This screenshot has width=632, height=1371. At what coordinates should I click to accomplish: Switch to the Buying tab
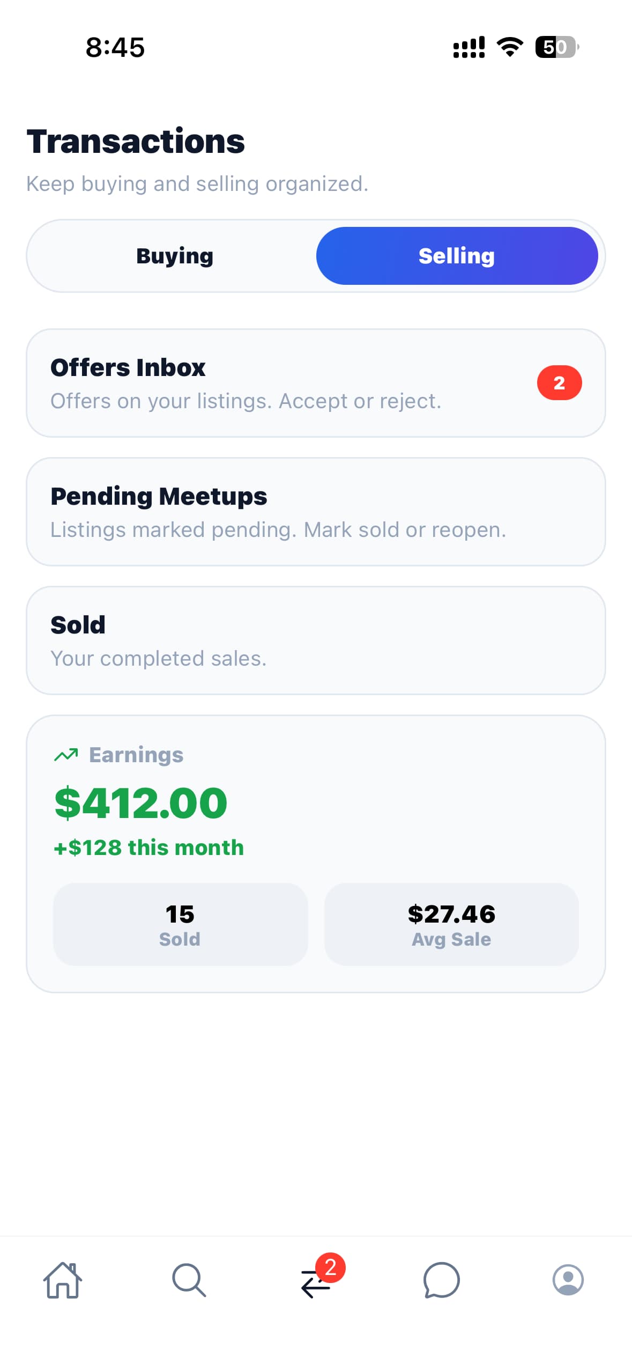[x=174, y=256]
